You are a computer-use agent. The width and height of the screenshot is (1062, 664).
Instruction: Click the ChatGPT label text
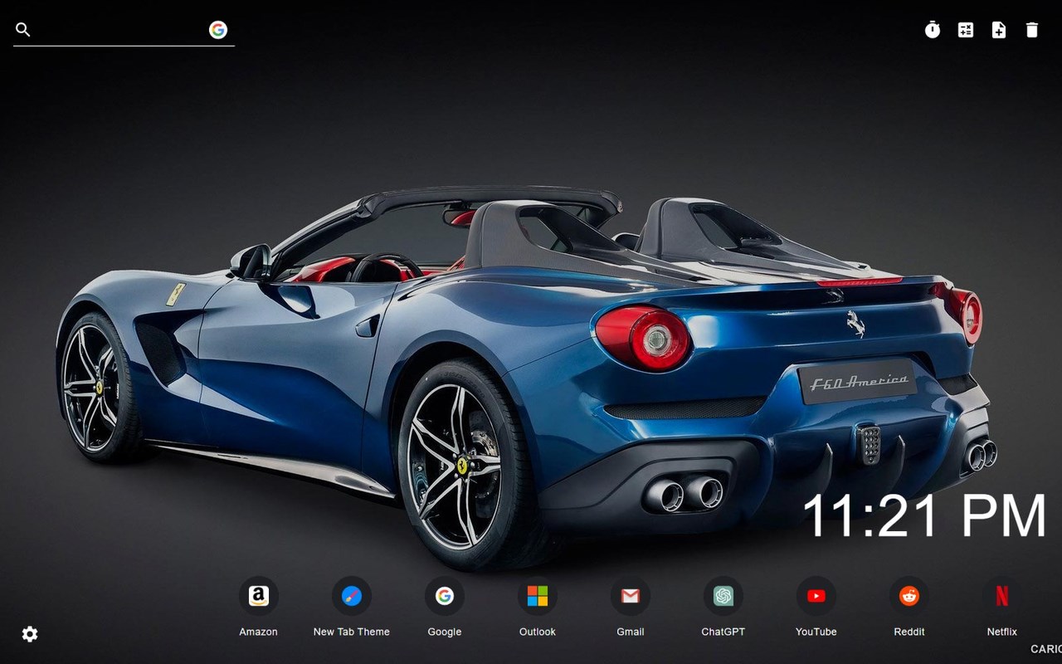tap(723, 632)
